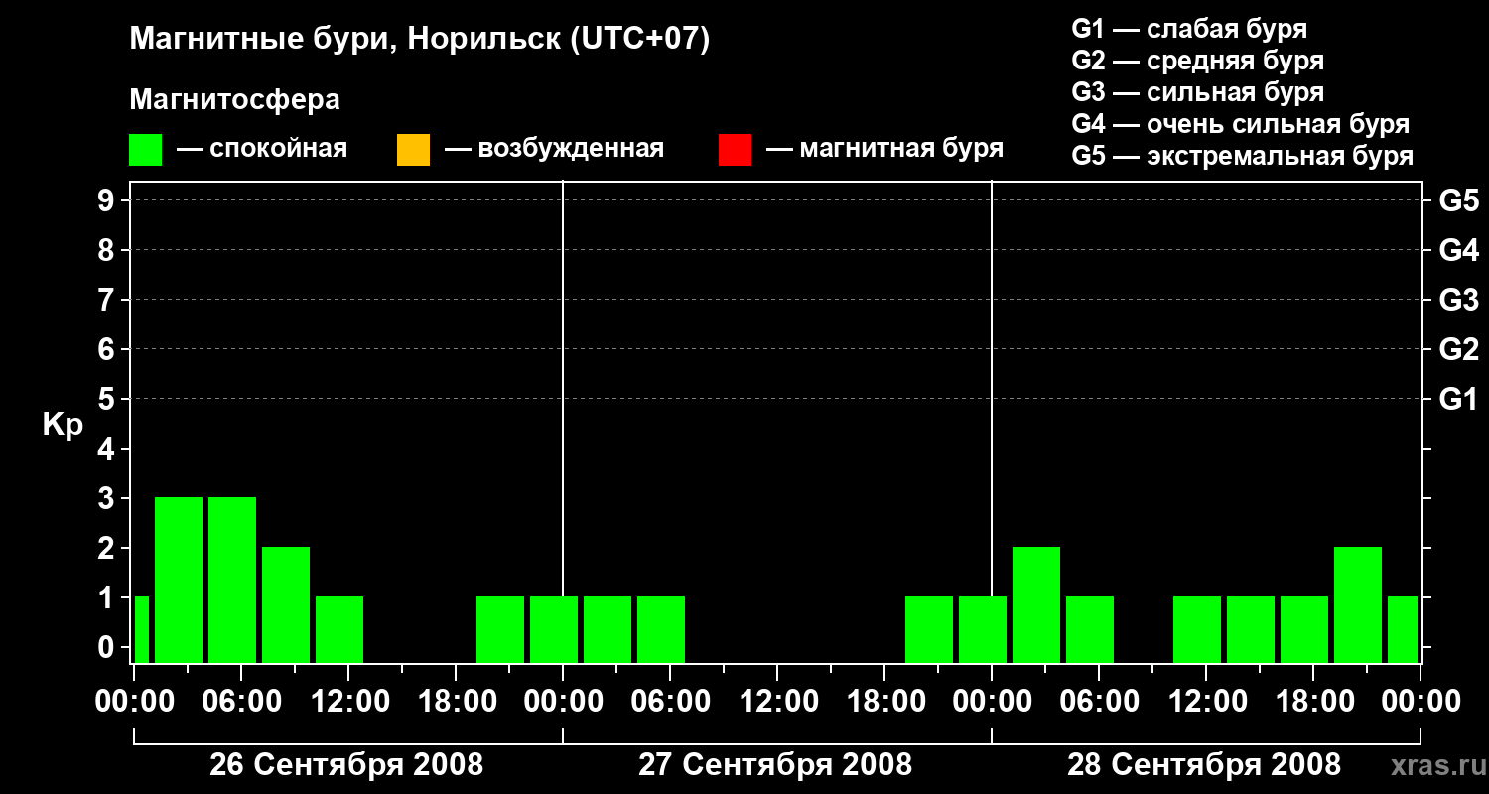Viewport: 1489px width, 794px height.
Task: Click the bar crossing midnight into 27 September
Action: (x=554, y=629)
